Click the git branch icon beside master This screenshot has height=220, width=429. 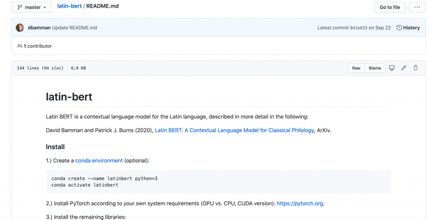pos(20,8)
